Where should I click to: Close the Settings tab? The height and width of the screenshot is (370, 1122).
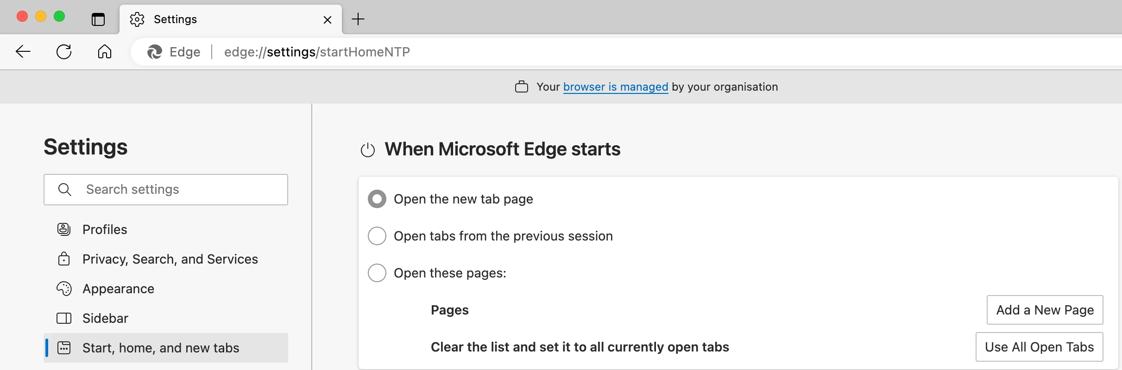coord(328,19)
